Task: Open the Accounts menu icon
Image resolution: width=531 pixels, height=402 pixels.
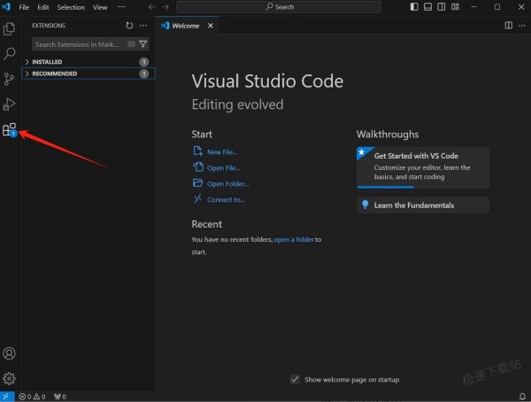Action: 10,353
